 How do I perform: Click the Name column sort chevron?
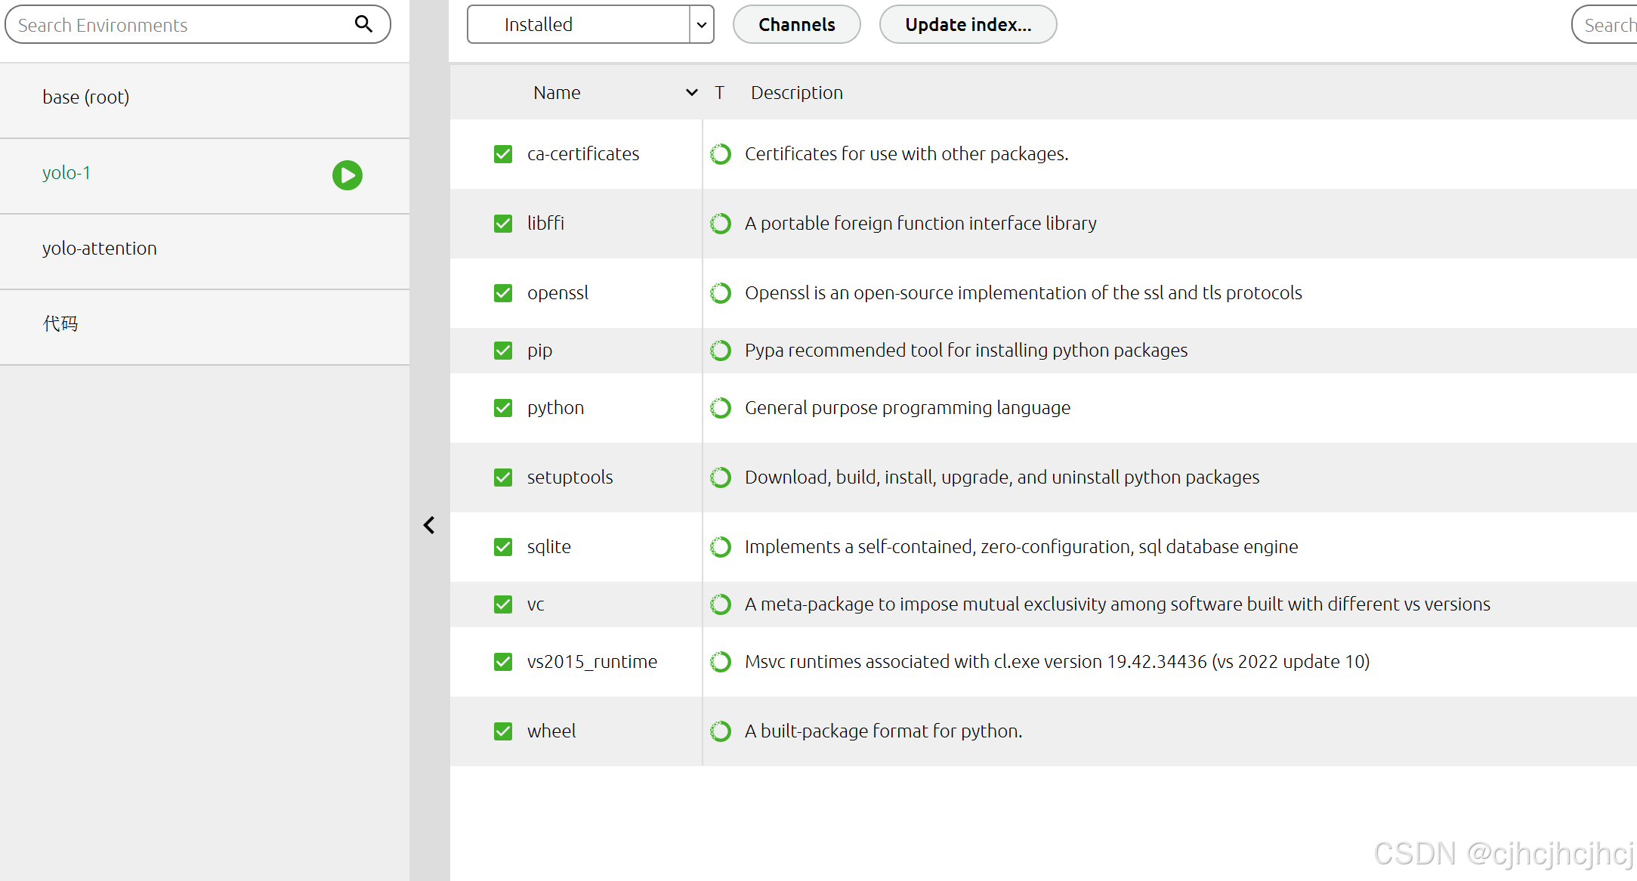click(x=691, y=92)
